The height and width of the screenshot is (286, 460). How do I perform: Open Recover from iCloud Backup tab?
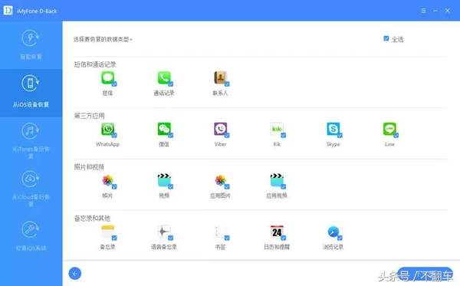pos(31,189)
